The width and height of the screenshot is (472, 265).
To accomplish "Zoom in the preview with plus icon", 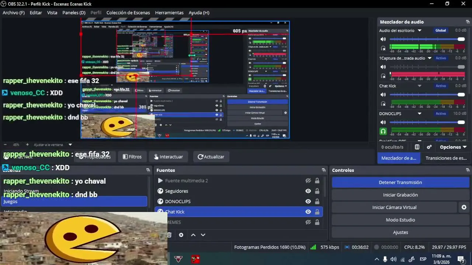I will 27,145.
